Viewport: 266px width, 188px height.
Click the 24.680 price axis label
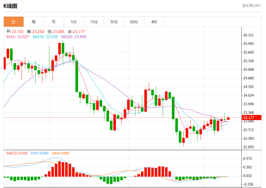click(x=248, y=78)
